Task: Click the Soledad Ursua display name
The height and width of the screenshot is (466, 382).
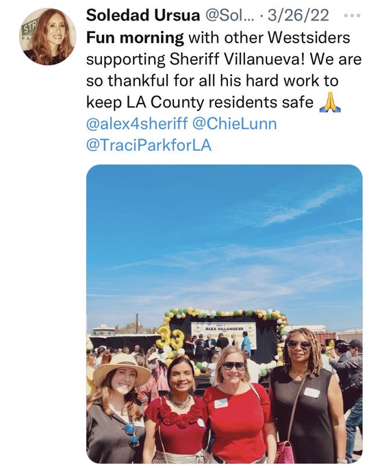Action: 143,14
